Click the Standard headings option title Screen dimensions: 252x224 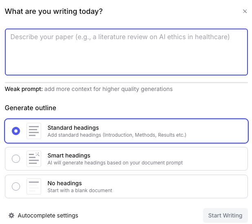(x=73, y=128)
